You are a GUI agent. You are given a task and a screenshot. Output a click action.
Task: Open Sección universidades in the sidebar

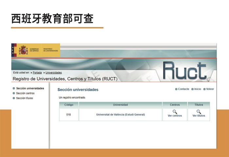click(30, 88)
